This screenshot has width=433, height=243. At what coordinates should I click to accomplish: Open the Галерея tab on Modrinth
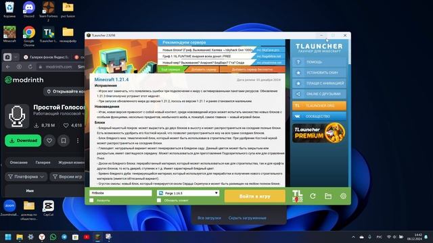click(43, 163)
